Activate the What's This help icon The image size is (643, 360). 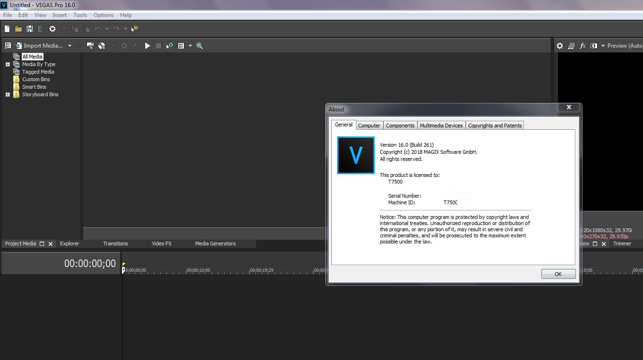coord(135,29)
